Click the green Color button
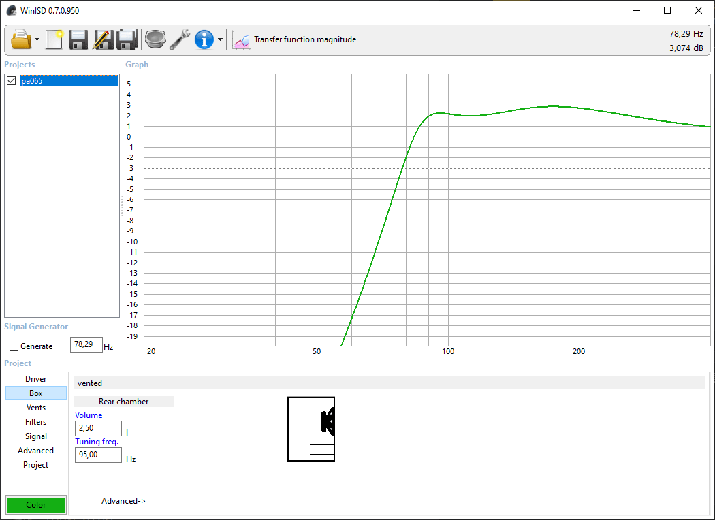Image resolution: width=715 pixels, height=520 pixels. pyautogui.click(x=35, y=504)
